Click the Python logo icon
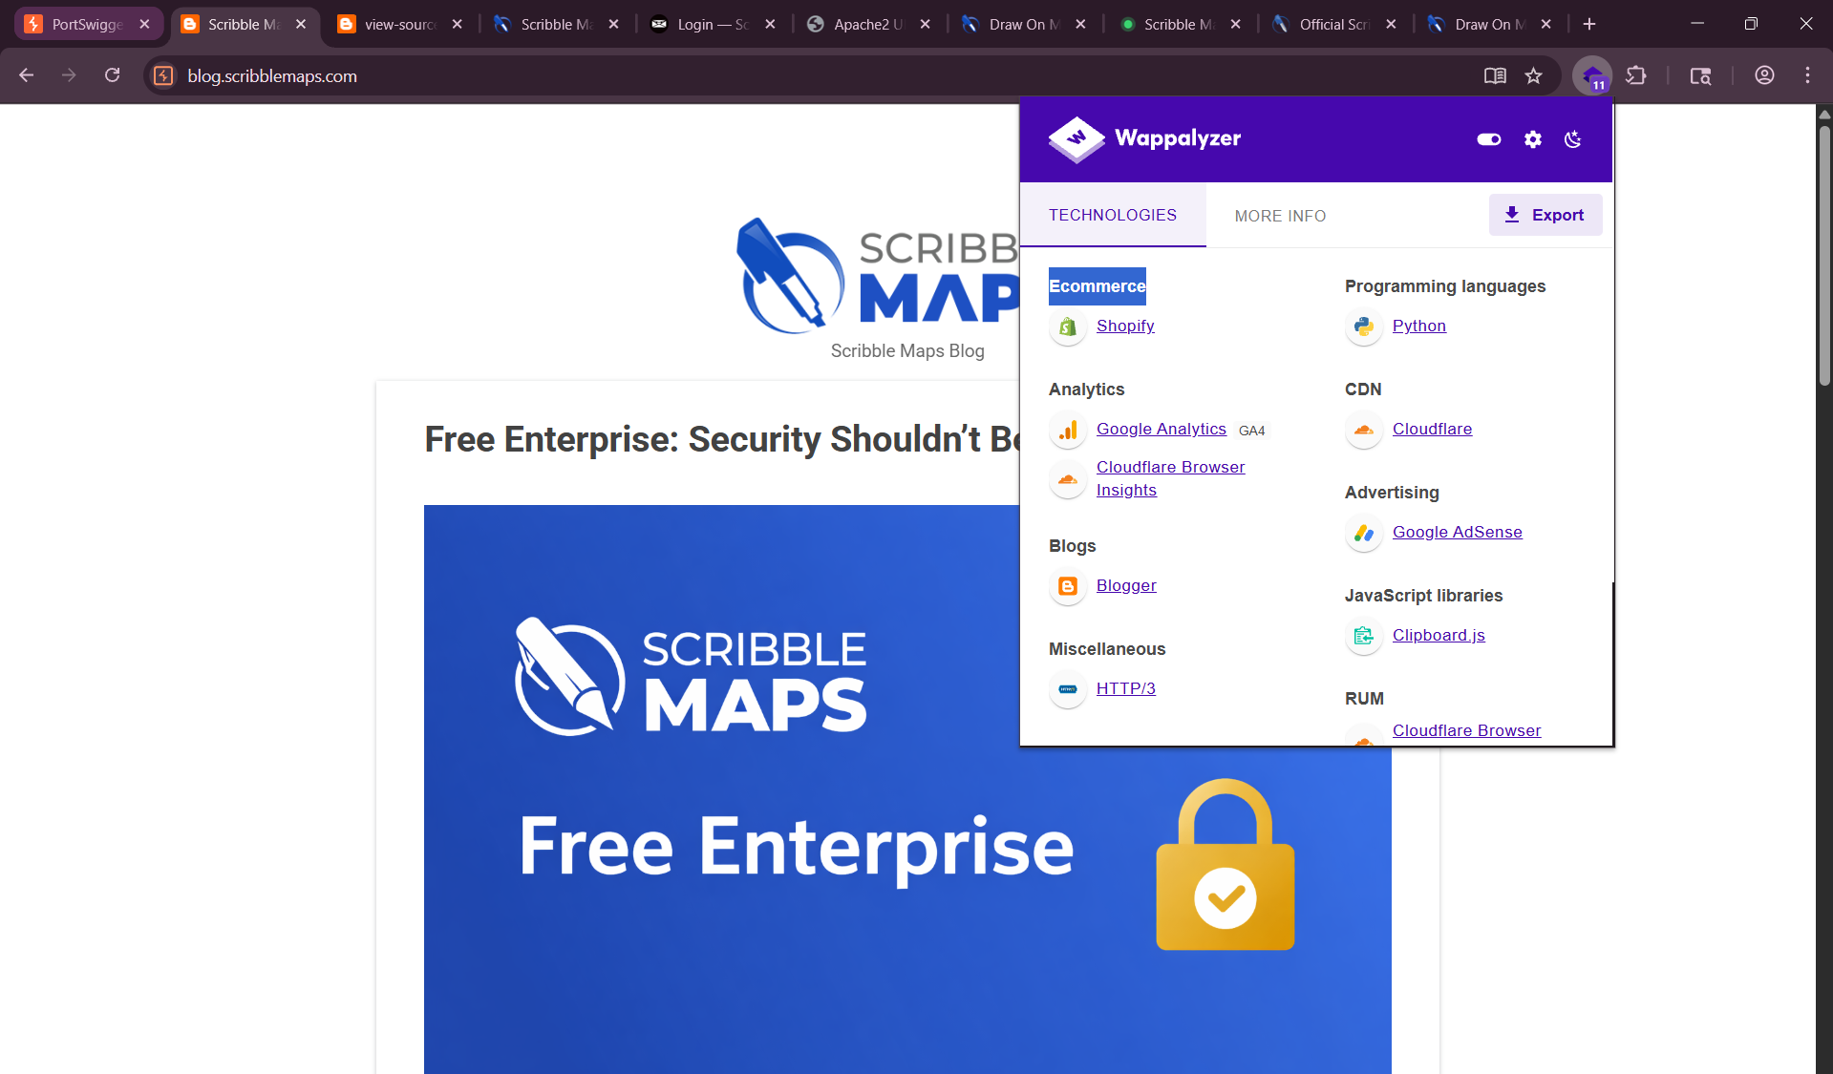Image resolution: width=1833 pixels, height=1074 pixels. [x=1364, y=327]
